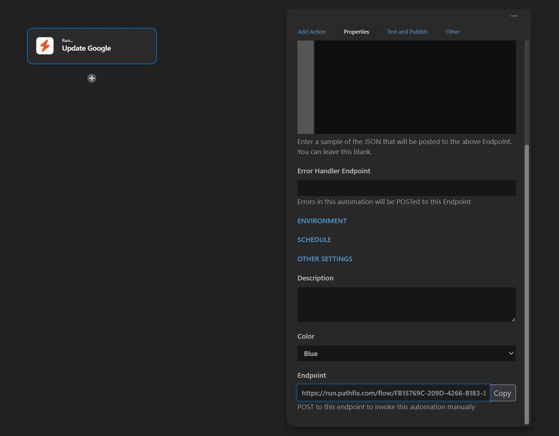Select the Update Google workflow node

(92, 46)
